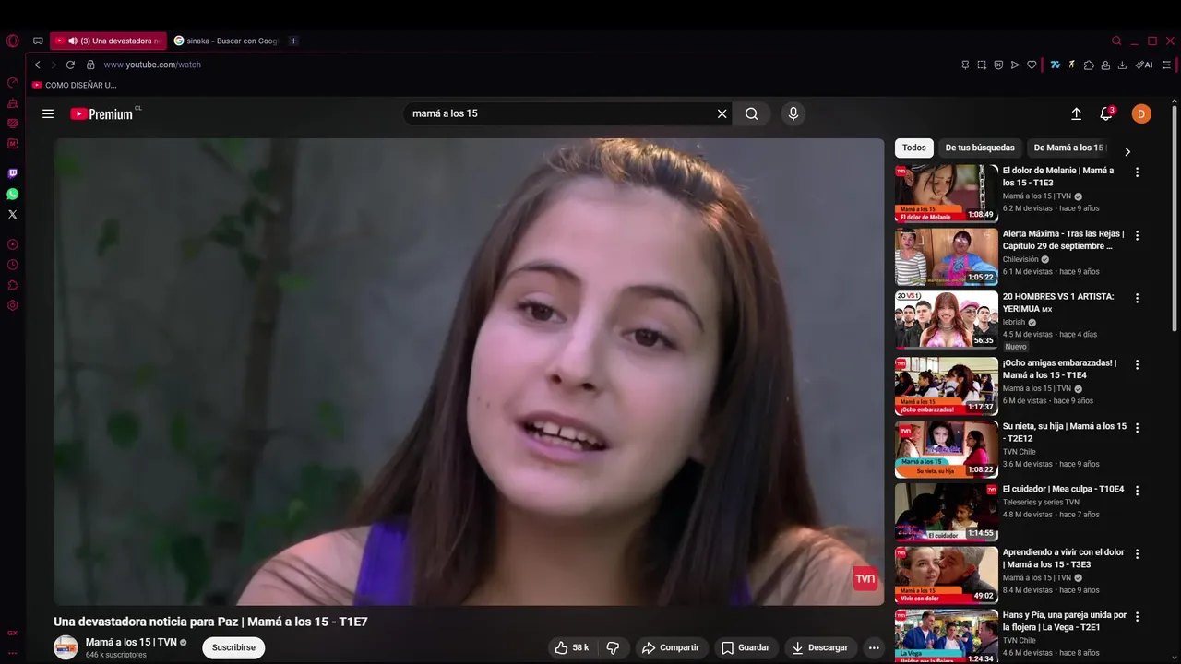Start voice search with microphone icon
The height and width of the screenshot is (664, 1181).
793,113
